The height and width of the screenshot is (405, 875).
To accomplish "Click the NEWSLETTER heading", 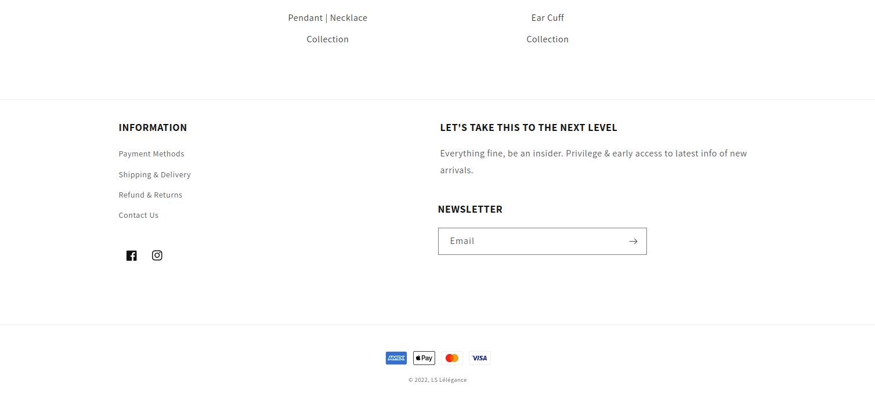I will pos(470,209).
